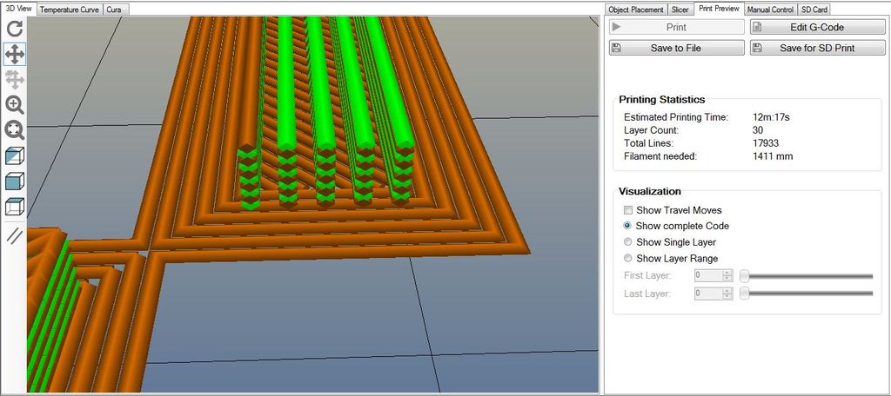Click the Visualization heading
Screen dimensions: 891x396
(649, 191)
